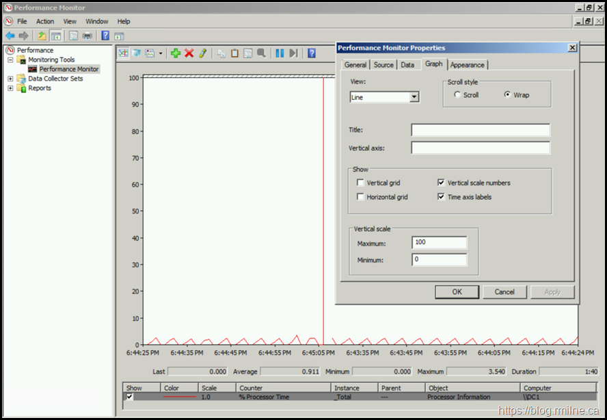
Task: Click the Update Data step icon
Action: coord(293,53)
